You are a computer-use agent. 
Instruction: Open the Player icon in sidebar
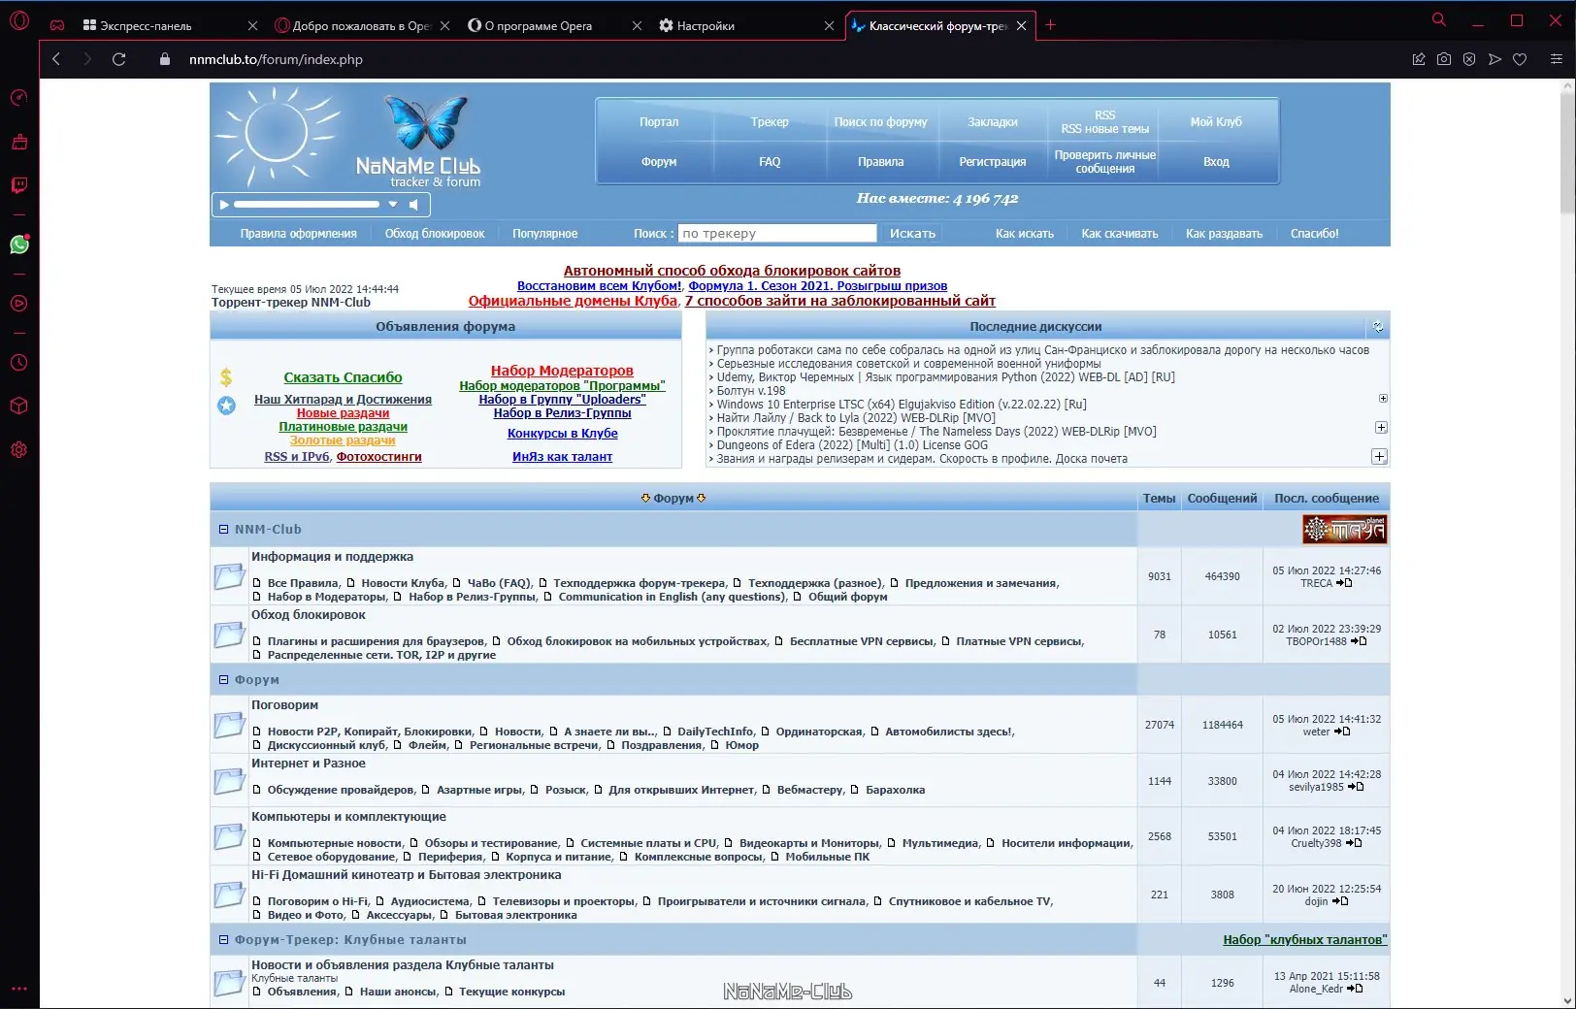[19, 303]
